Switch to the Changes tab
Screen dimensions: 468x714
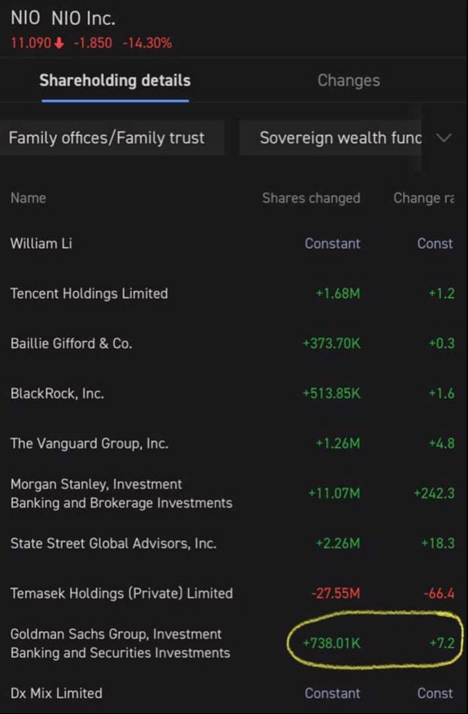pos(349,80)
